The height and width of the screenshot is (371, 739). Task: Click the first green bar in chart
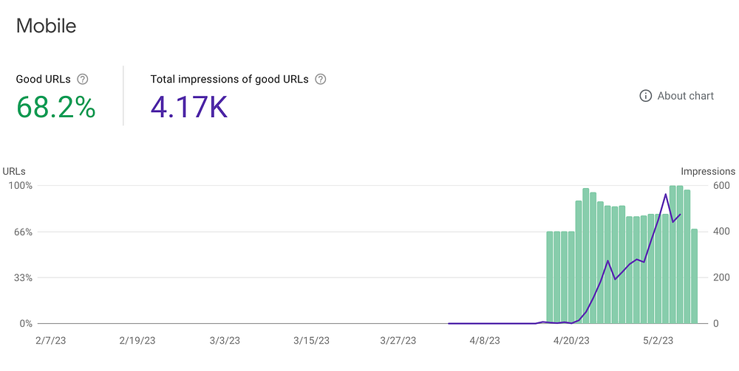(x=550, y=277)
